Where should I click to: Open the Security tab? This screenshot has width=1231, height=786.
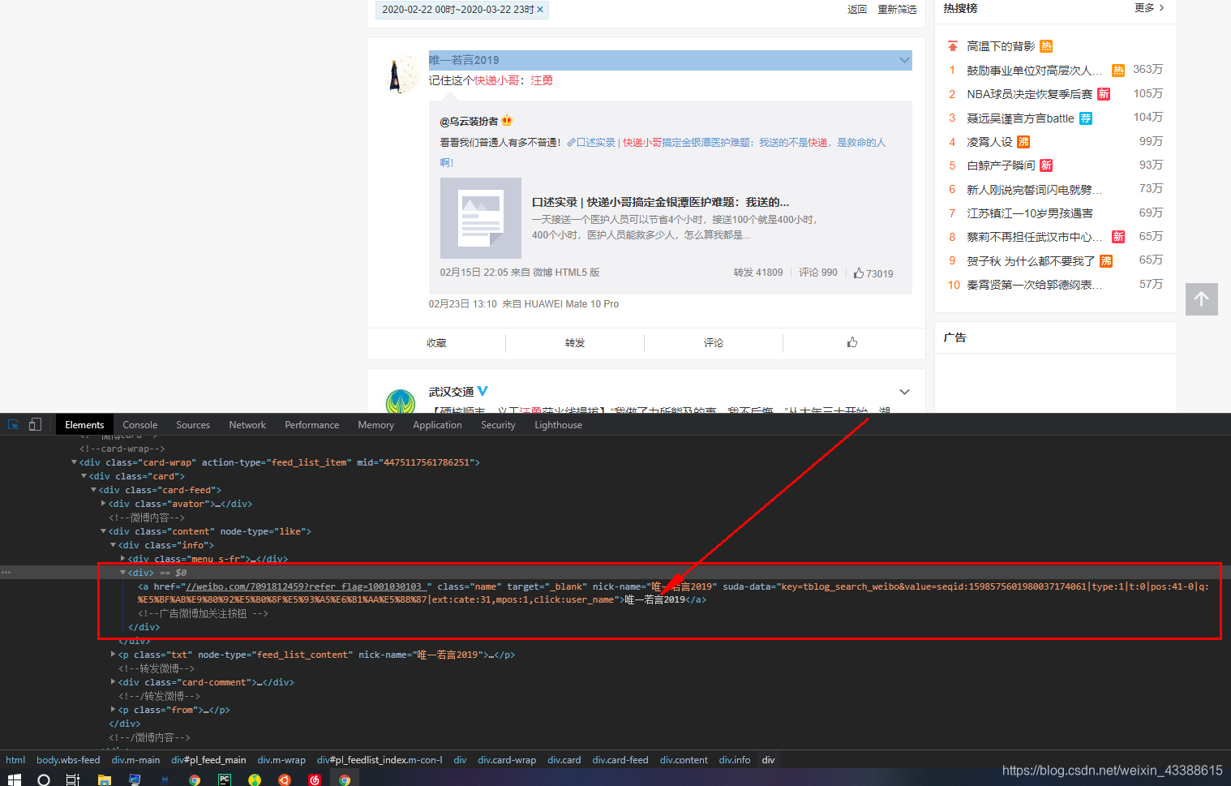(x=498, y=425)
